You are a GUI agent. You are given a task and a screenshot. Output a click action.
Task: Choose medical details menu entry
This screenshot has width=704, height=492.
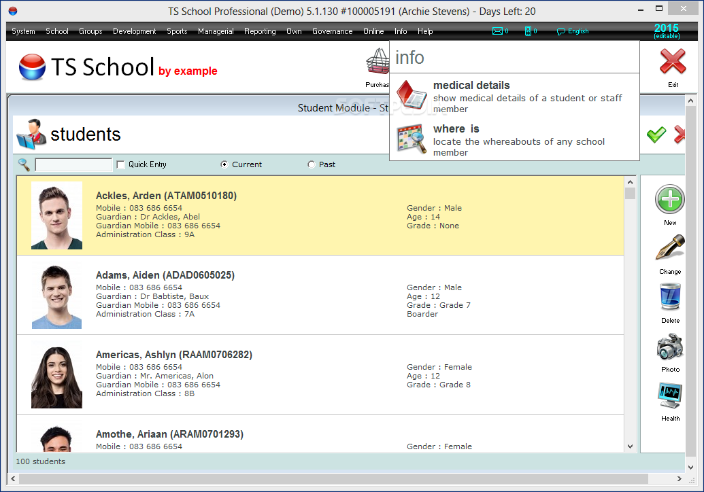tap(514, 96)
